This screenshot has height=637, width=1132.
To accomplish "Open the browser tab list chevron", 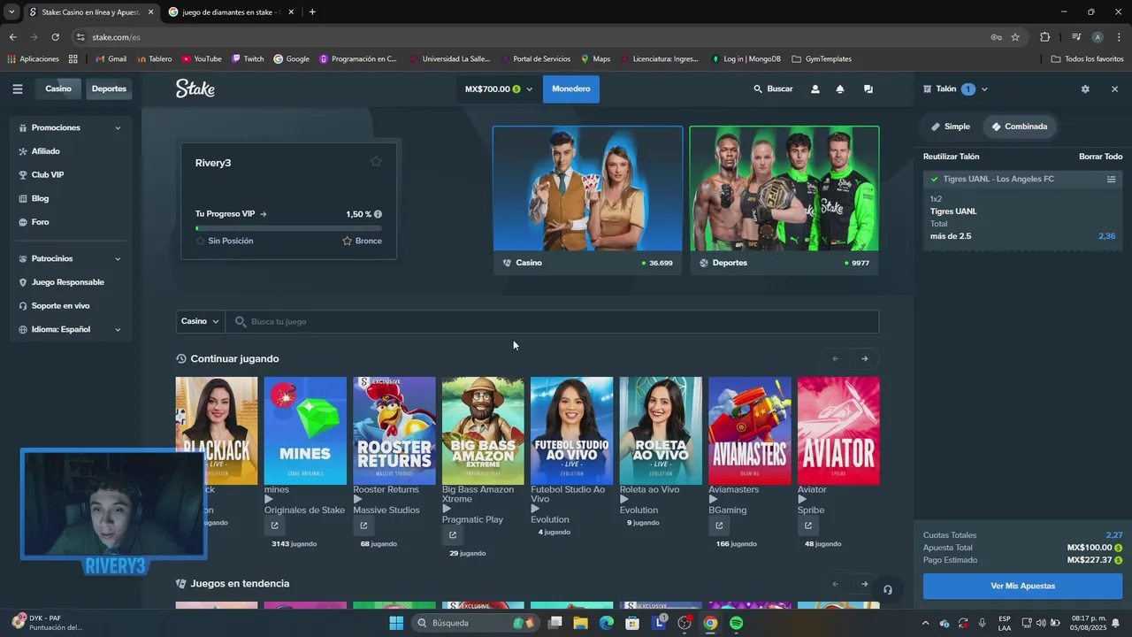I will (x=11, y=12).
